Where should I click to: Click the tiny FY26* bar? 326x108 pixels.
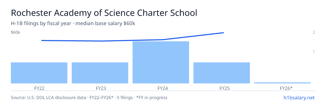[x=283, y=83]
